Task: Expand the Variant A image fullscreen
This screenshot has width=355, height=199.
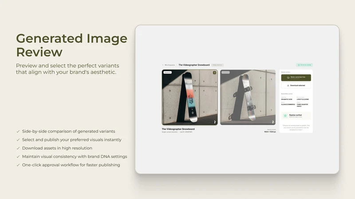Action: click(215, 122)
